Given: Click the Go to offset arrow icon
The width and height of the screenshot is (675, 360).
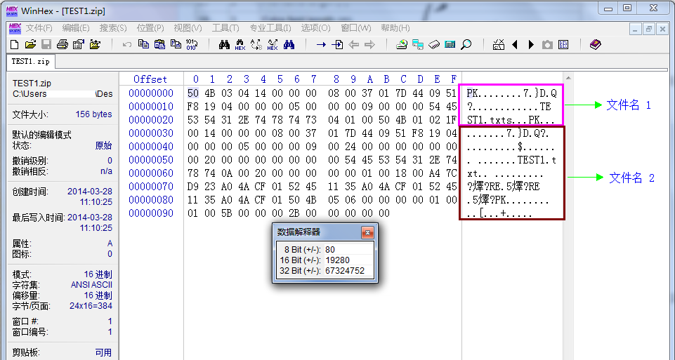Looking at the screenshot, I should [x=321, y=44].
